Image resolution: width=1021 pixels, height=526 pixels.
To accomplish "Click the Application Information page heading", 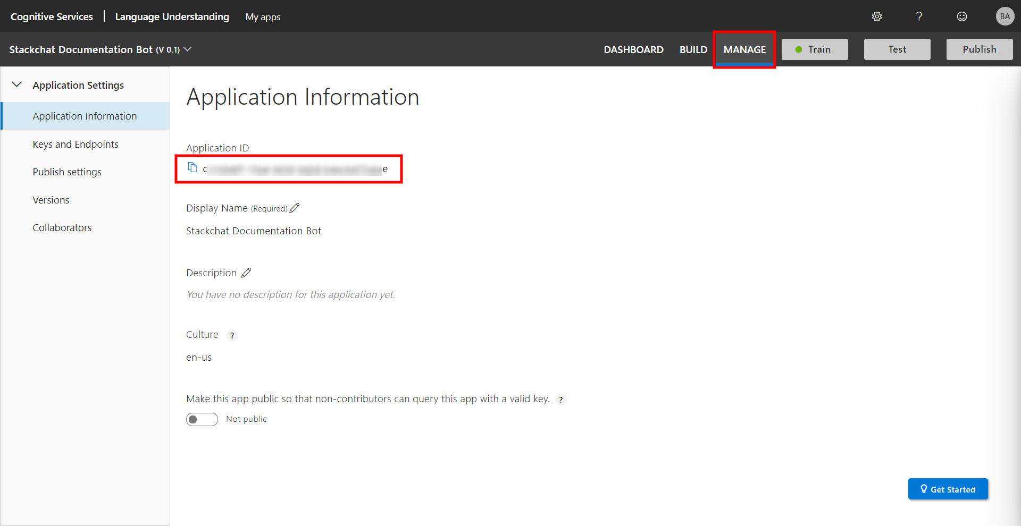I will tap(303, 97).
